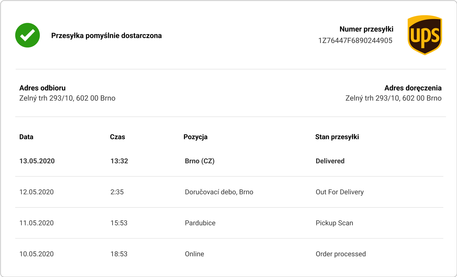The width and height of the screenshot is (457, 277).
Task: Select the 13.05.2020 Delivered row date
Action: click(x=37, y=161)
